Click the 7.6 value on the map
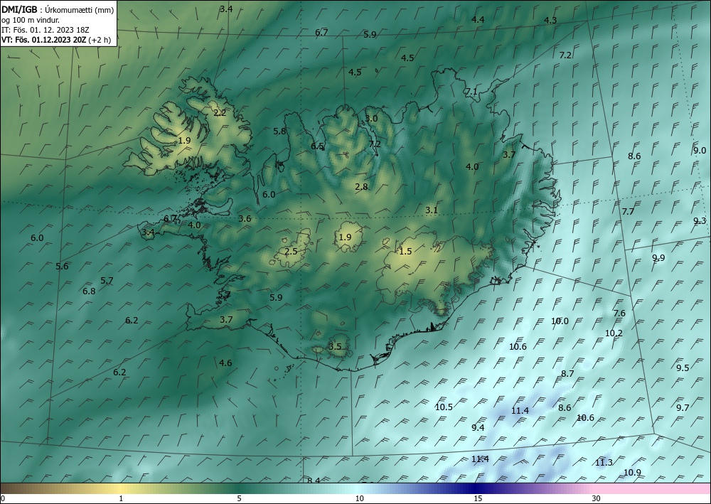The height and width of the screenshot is (504, 711). coord(619,313)
